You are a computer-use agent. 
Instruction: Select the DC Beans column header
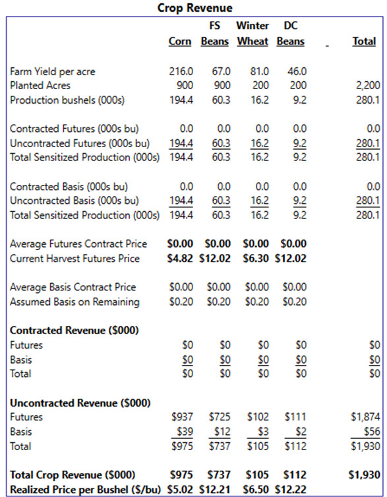(290, 33)
